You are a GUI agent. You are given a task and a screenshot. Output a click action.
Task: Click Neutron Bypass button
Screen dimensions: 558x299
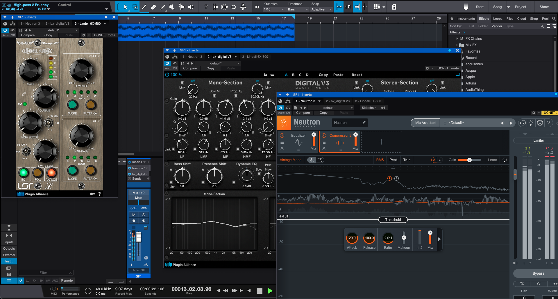coord(538,273)
